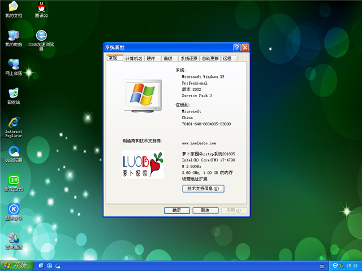Click the www.newluobo.com text
This screenshot has width=362, height=271.
pyautogui.click(x=199, y=143)
